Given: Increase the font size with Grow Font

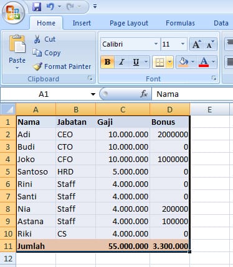Looking at the screenshot, I should click(x=196, y=44).
